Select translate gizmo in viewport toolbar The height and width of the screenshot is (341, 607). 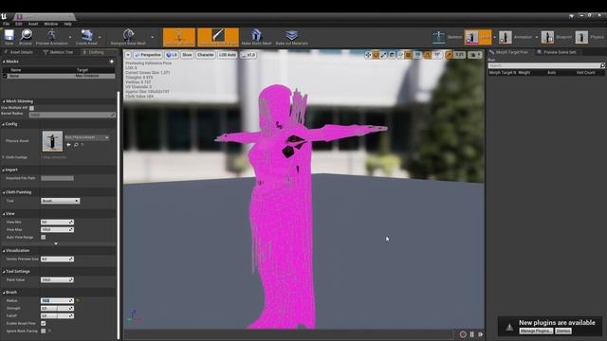coord(368,55)
